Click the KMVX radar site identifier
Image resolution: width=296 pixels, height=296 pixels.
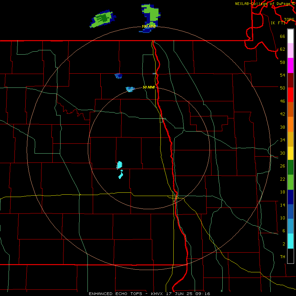157,294
